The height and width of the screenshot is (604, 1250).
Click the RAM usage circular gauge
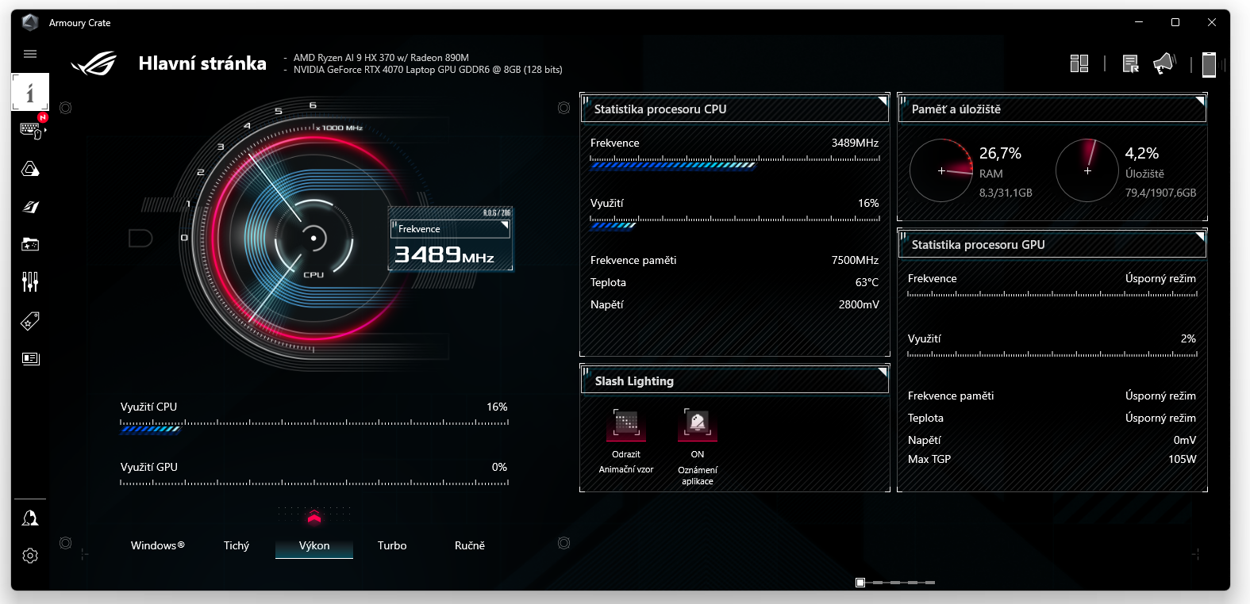(941, 170)
